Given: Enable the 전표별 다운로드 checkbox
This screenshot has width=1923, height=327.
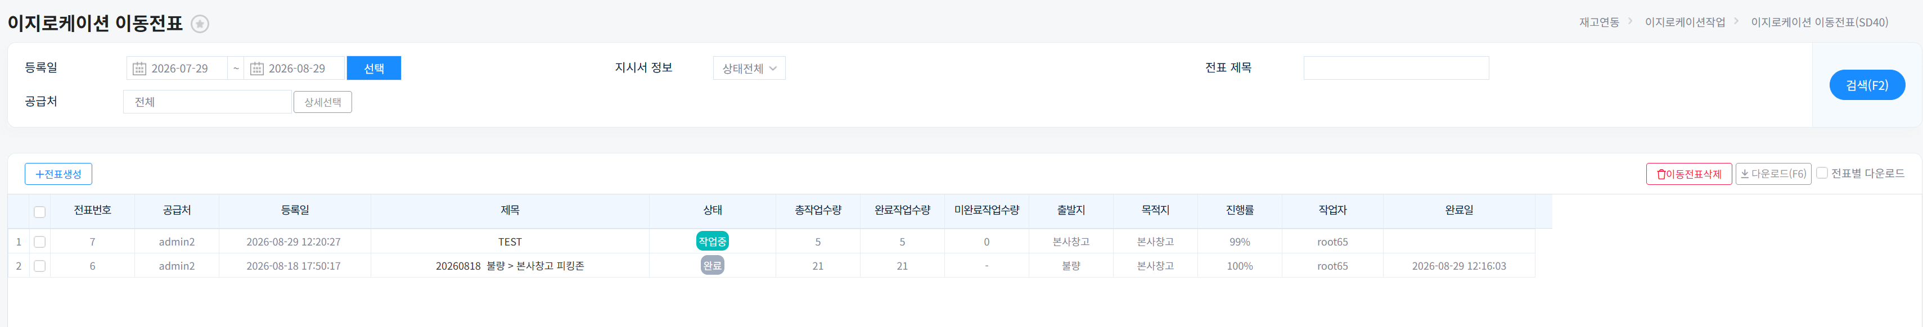Looking at the screenshot, I should (x=1822, y=173).
